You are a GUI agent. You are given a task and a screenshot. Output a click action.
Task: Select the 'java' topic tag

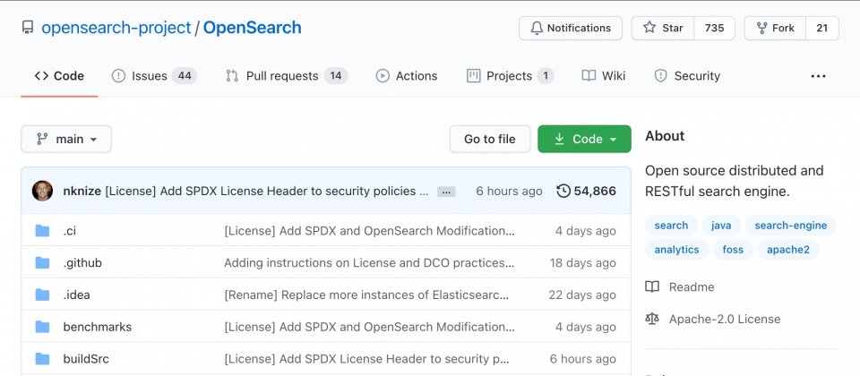721,226
